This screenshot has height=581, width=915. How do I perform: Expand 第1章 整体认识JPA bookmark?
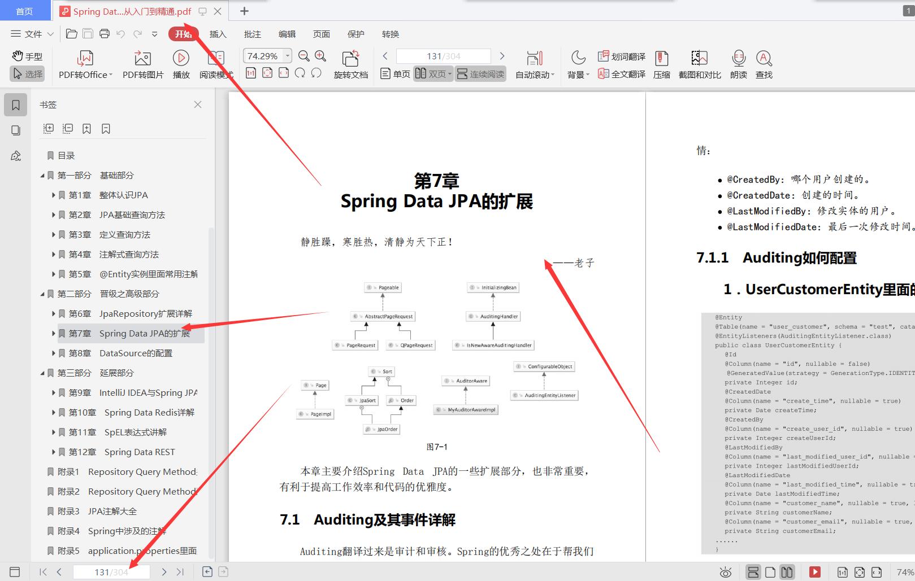pos(54,195)
